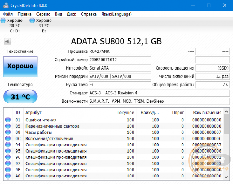
Task: Click the Буква тома field E:
Action: [120, 85]
